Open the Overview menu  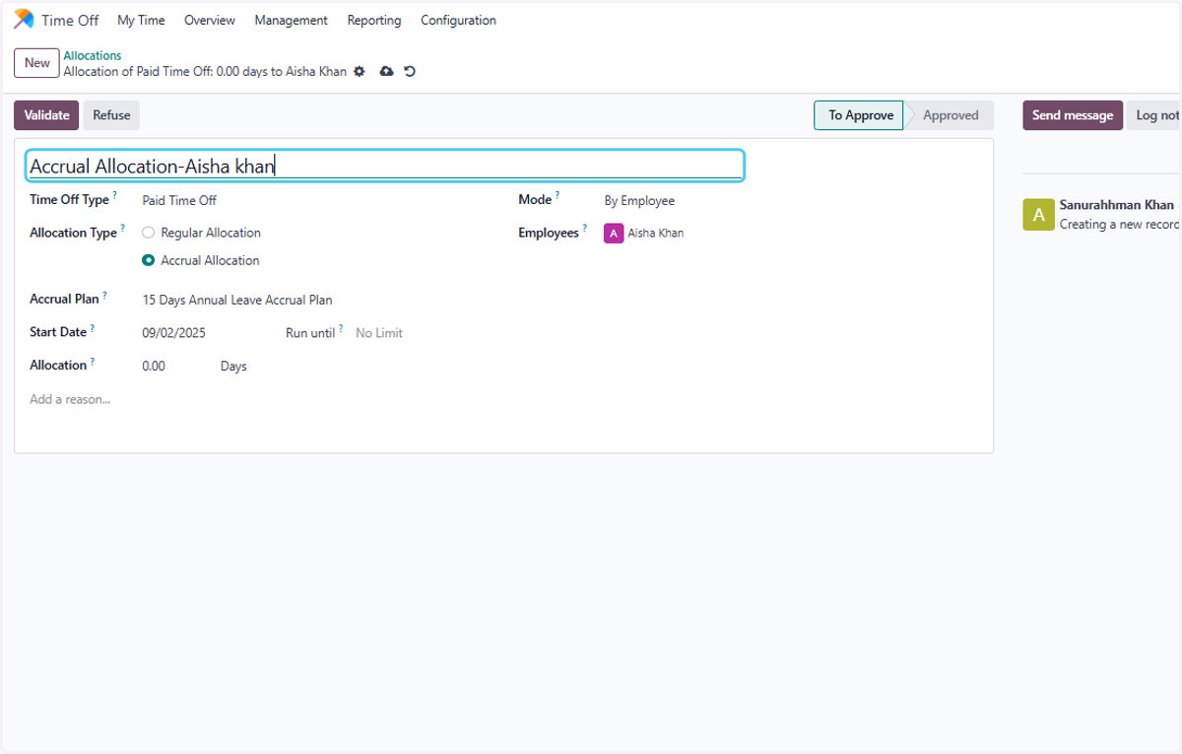(x=210, y=21)
